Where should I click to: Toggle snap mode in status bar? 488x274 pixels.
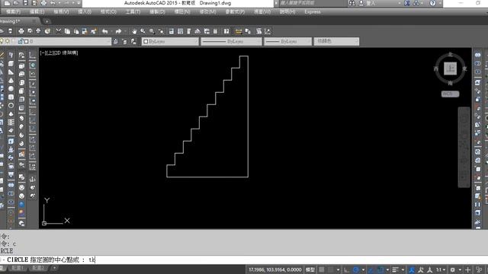(x=330, y=269)
